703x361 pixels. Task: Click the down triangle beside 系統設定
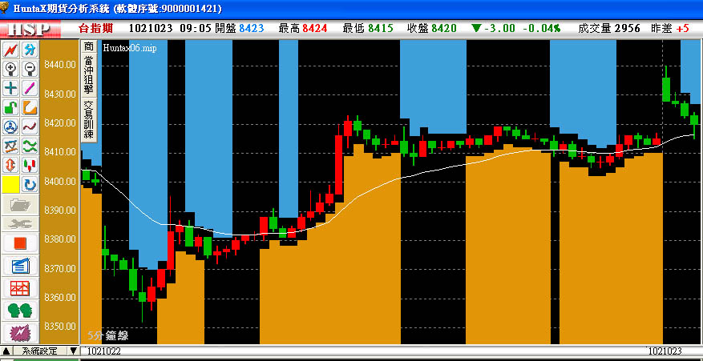[x=73, y=351]
